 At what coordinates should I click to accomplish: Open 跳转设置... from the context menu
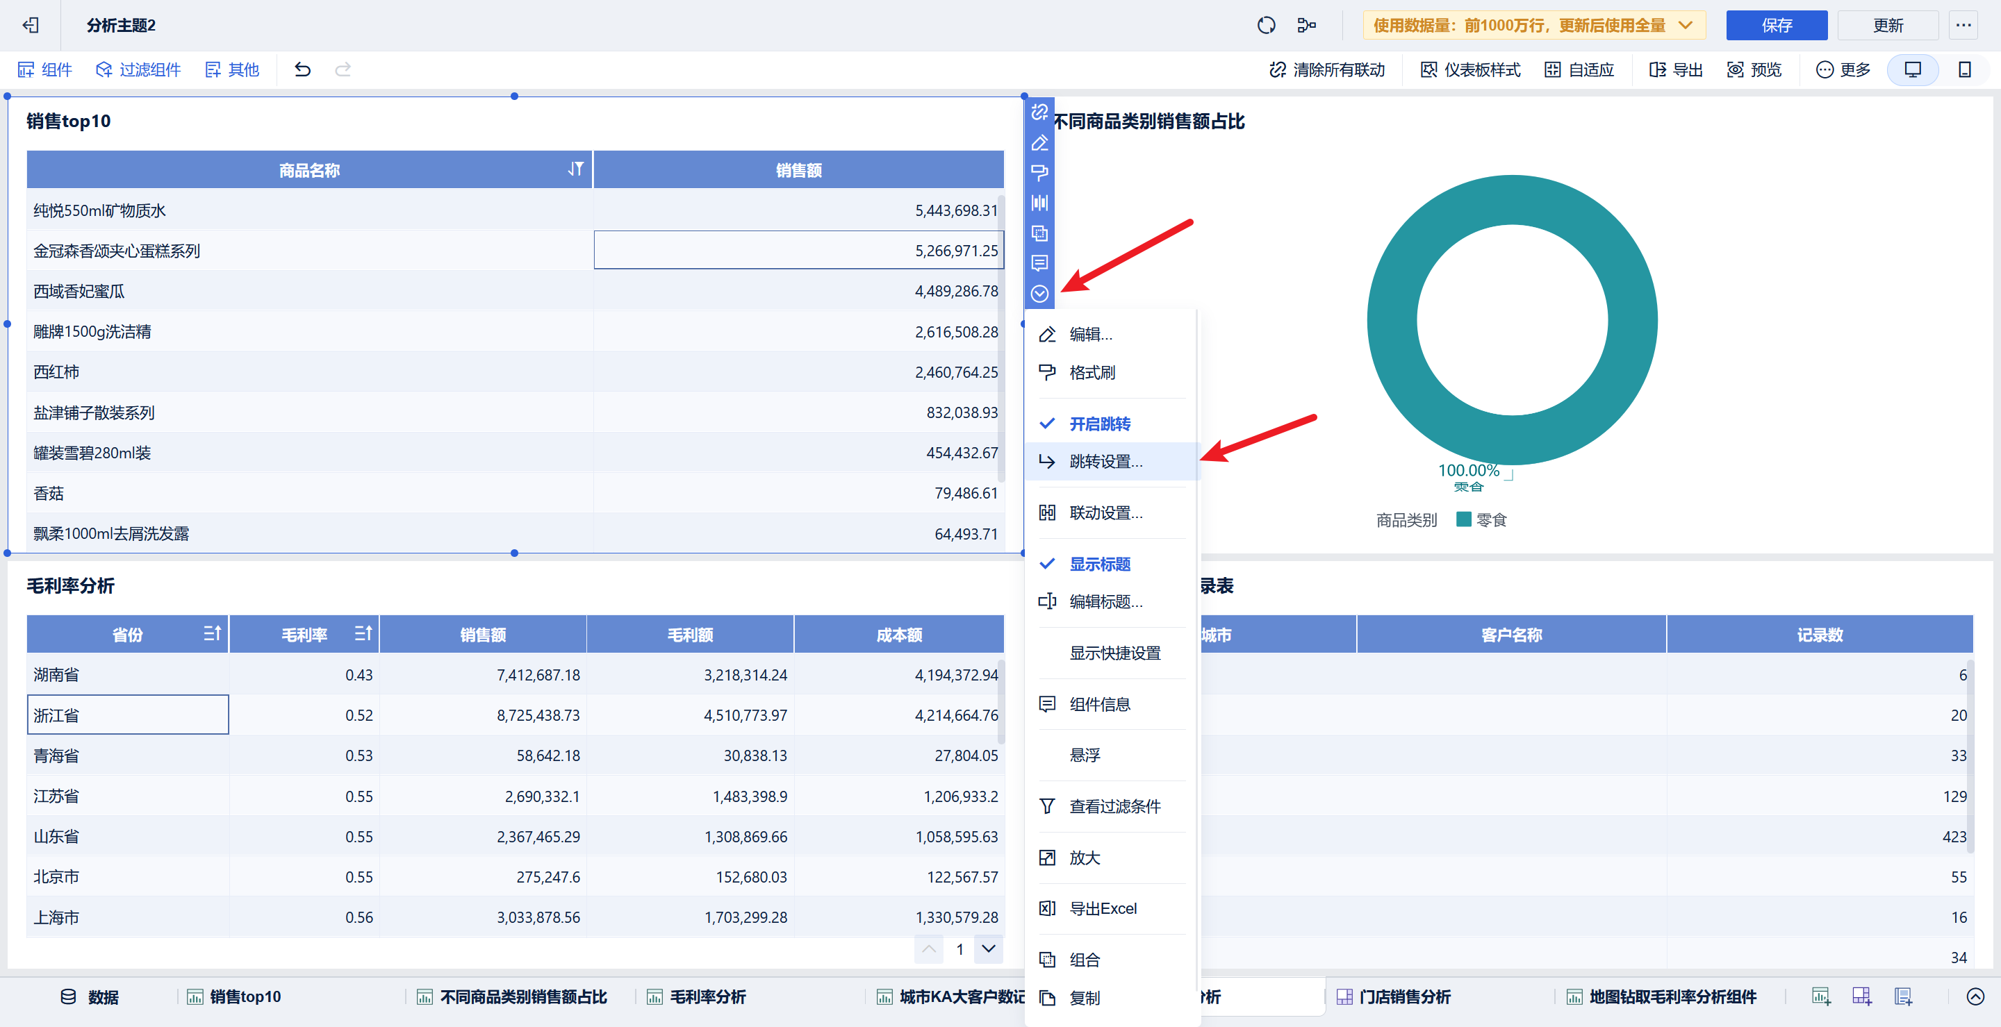click(1105, 462)
